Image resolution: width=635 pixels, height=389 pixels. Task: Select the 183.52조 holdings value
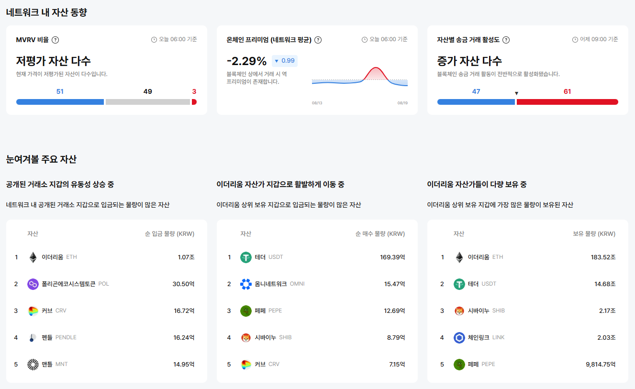(x=603, y=257)
